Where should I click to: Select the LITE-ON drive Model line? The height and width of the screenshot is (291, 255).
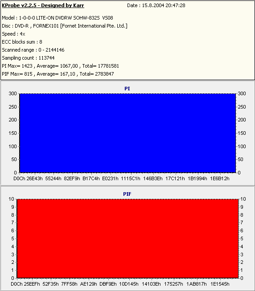58,18
